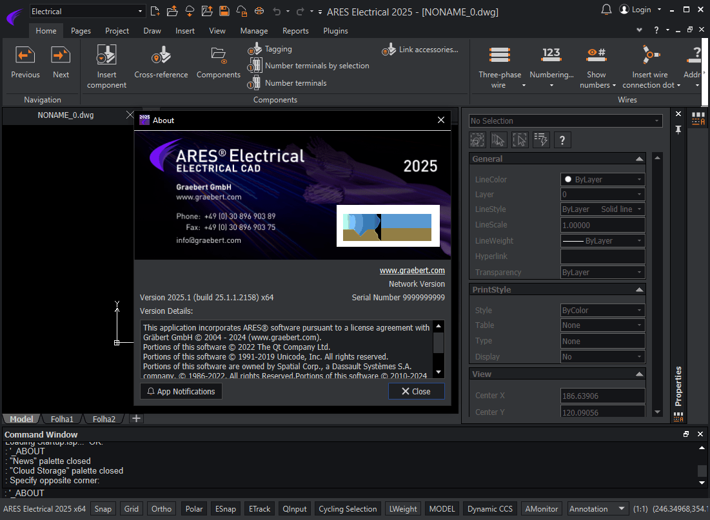Click the Center X value field
710x520 pixels.
coord(603,396)
